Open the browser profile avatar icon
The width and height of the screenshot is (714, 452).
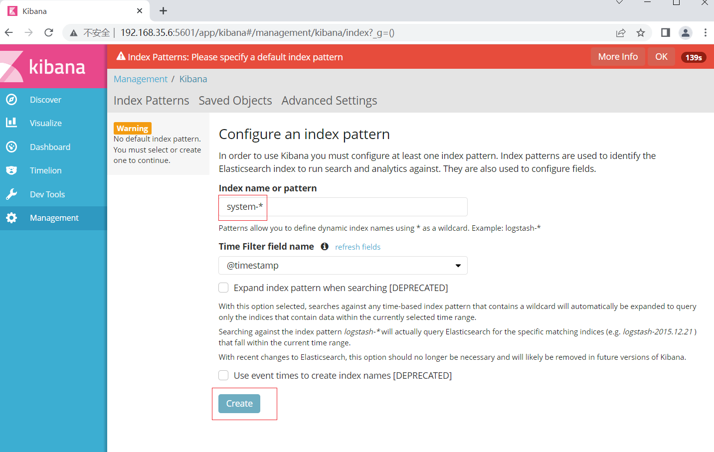point(686,33)
